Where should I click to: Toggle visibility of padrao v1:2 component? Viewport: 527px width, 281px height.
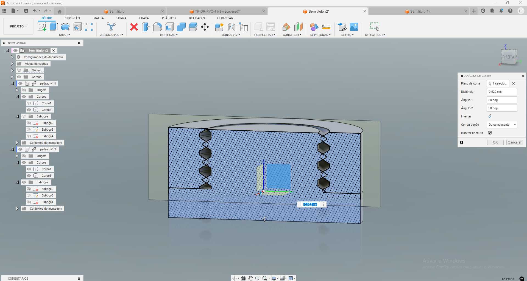20,149
